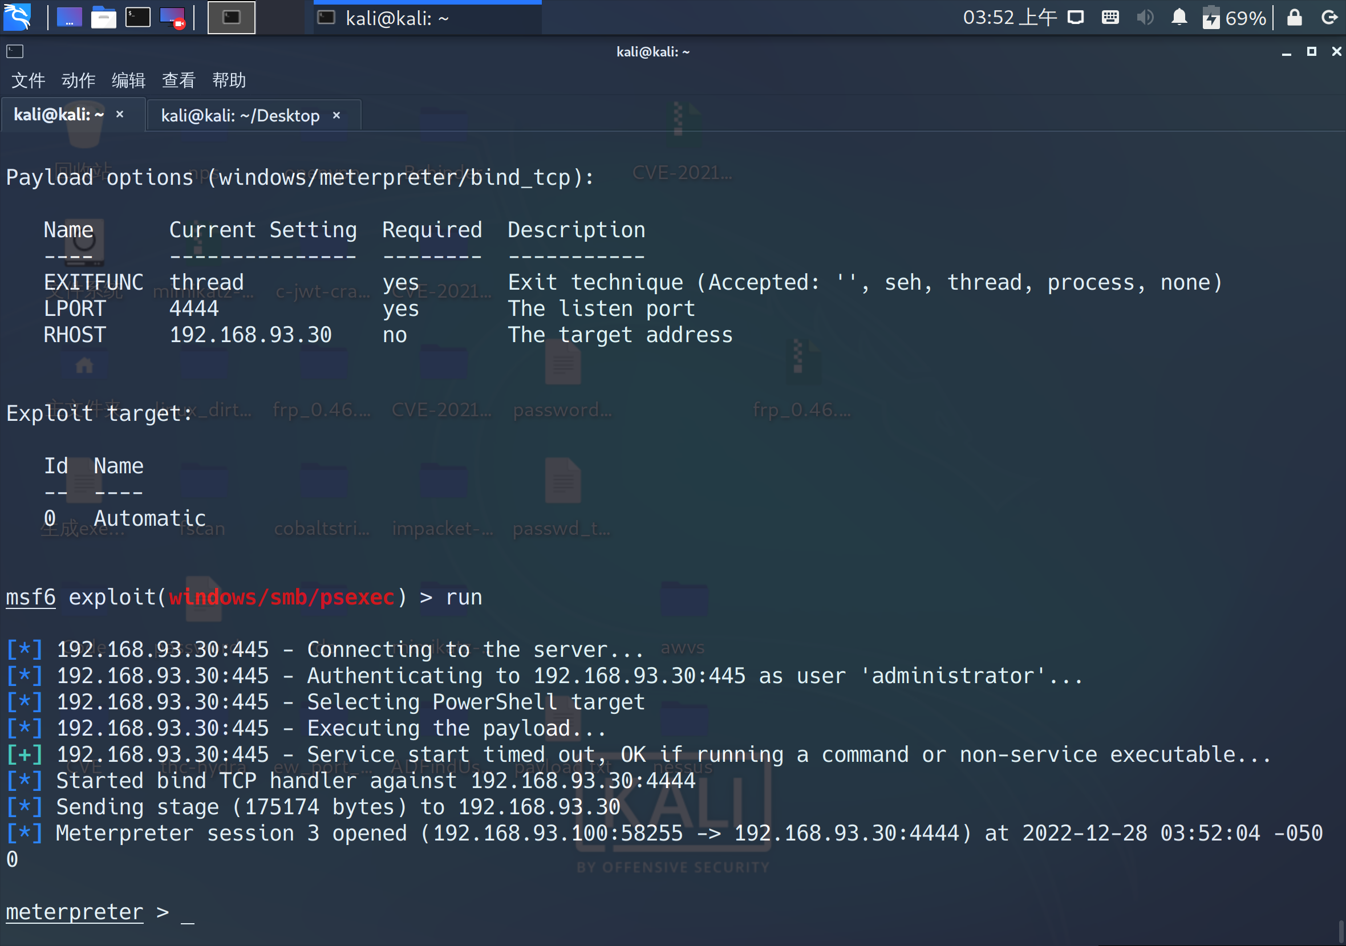Close the kali@kali: ~/Desktop tab
The height and width of the screenshot is (946, 1346).
click(x=336, y=115)
